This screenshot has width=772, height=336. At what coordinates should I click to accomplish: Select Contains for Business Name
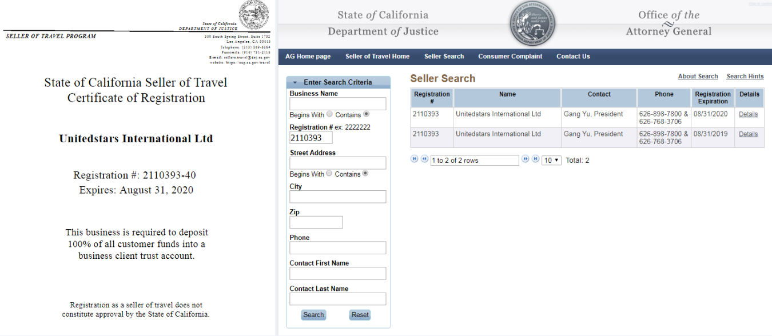366,114
